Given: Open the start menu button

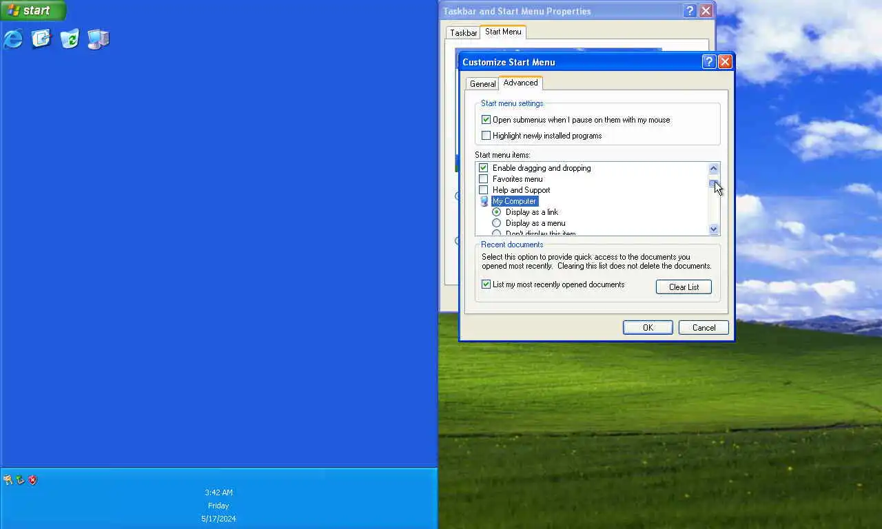Looking at the screenshot, I should click(x=33, y=10).
